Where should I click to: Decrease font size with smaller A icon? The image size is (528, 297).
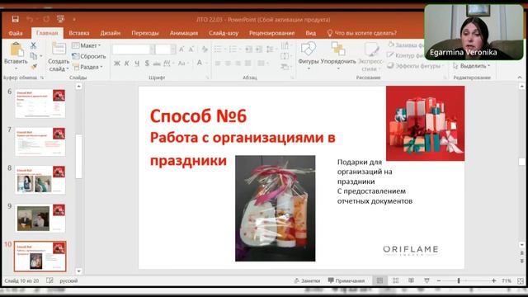point(191,49)
